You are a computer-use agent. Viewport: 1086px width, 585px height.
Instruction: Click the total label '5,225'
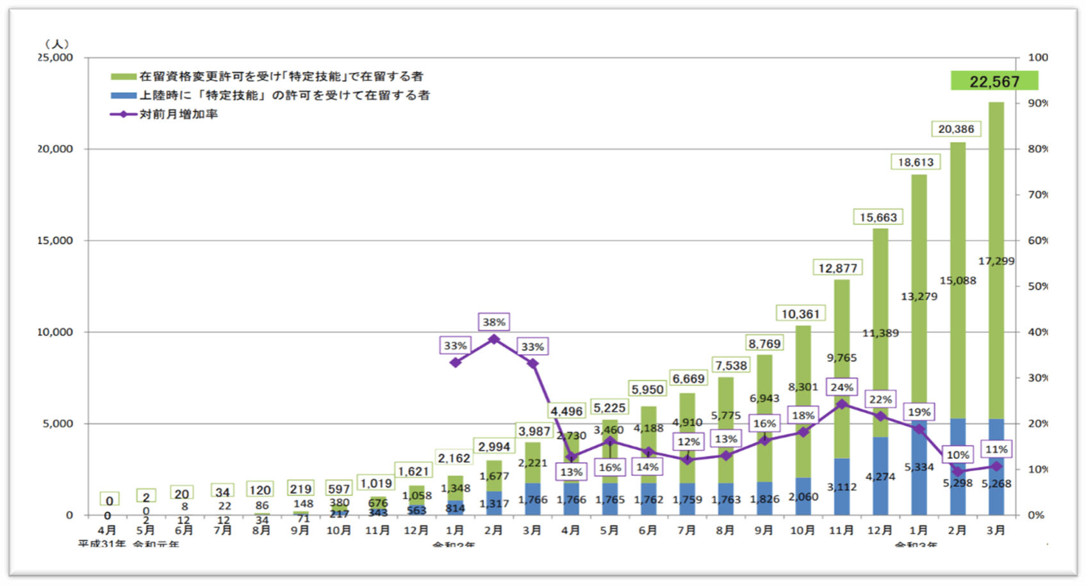pyautogui.click(x=609, y=408)
